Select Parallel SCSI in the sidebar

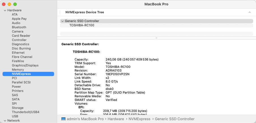[21, 82]
